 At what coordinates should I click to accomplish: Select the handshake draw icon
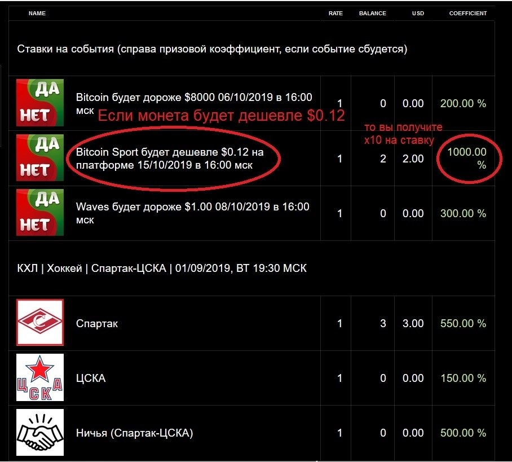[40, 432]
